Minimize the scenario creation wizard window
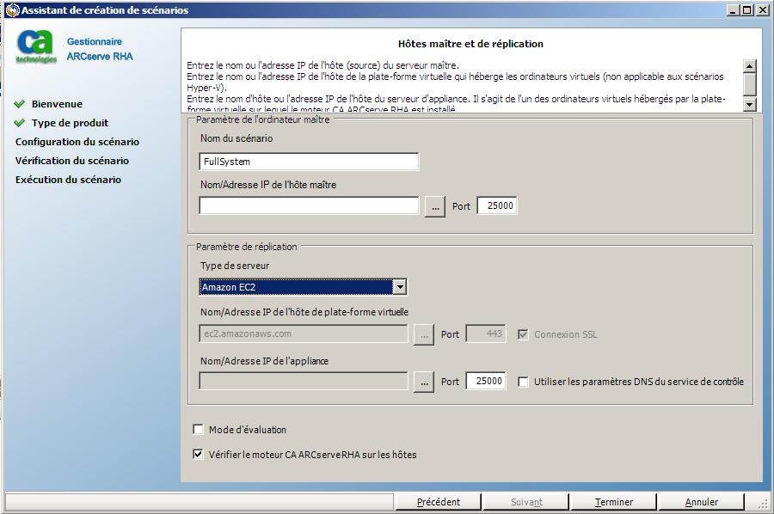 (x=733, y=9)
